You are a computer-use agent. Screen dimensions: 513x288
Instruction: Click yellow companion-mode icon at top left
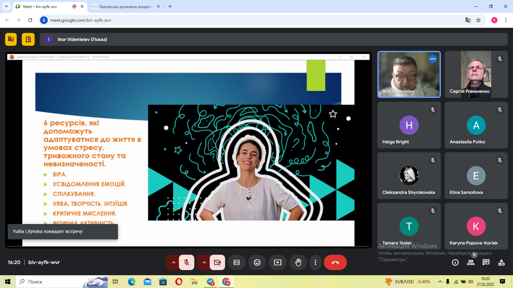pyautogui.click(x=11, y=39)
